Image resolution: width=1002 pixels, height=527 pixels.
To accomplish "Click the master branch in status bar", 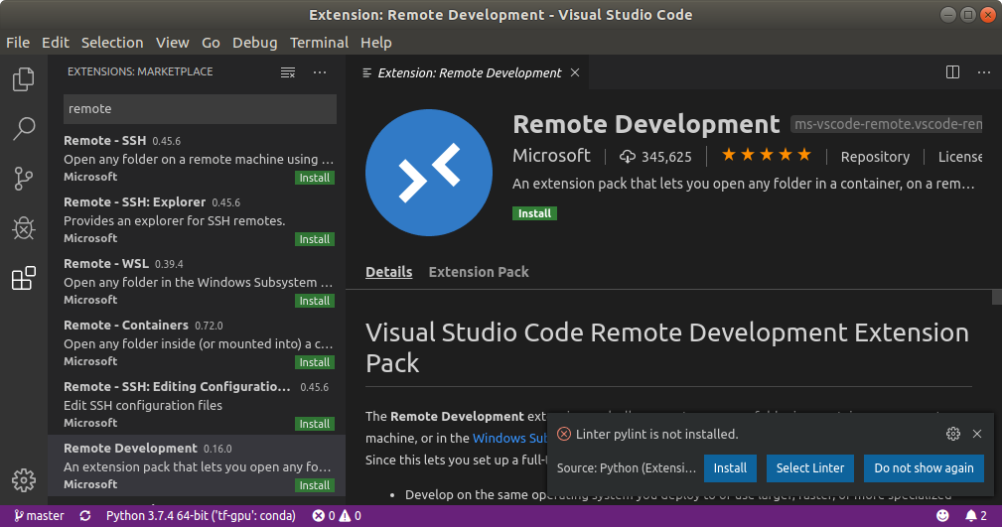I will tap(39, 515).
